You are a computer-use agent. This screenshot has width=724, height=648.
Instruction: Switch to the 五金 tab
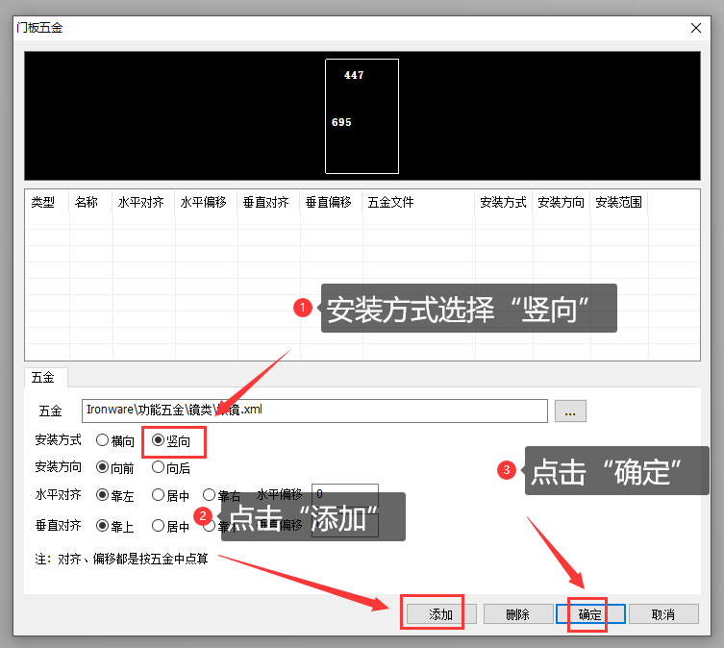(x=43, y=378)
